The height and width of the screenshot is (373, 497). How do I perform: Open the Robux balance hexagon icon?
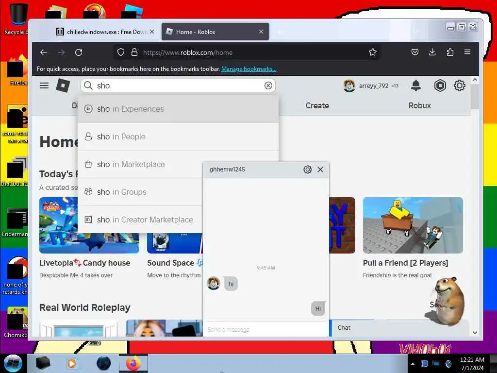tap(440, 85)
